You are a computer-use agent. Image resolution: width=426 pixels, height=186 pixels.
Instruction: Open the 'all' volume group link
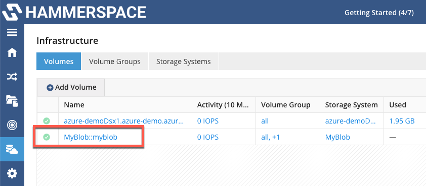point(265,121)
